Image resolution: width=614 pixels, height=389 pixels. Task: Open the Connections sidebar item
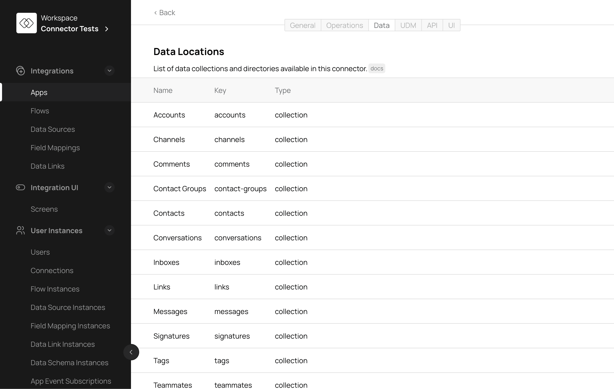52,271
